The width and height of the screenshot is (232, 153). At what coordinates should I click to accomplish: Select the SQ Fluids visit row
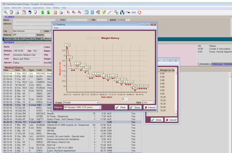(72, 122)
